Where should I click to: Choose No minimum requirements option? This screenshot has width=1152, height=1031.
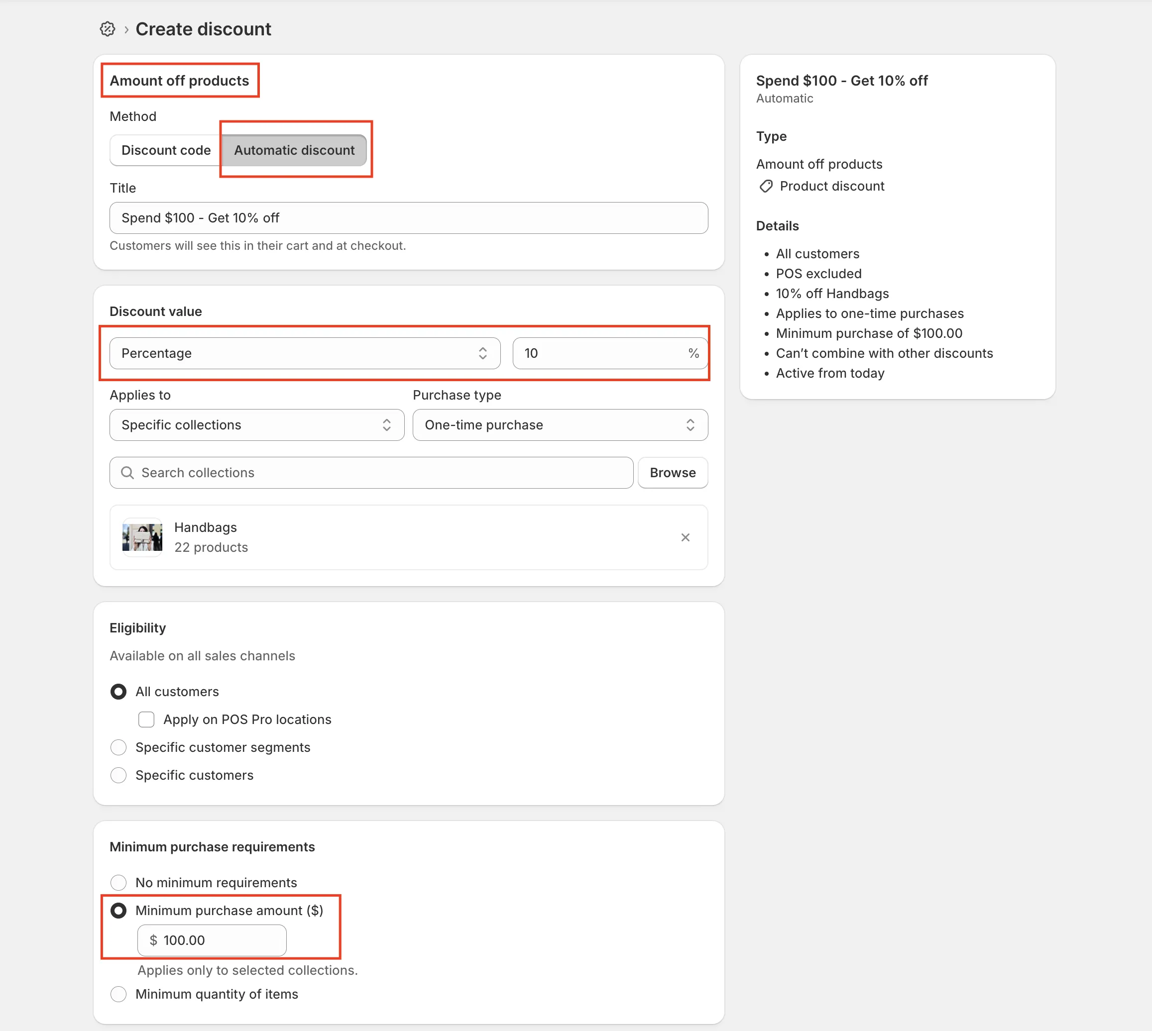coord(118,883)
